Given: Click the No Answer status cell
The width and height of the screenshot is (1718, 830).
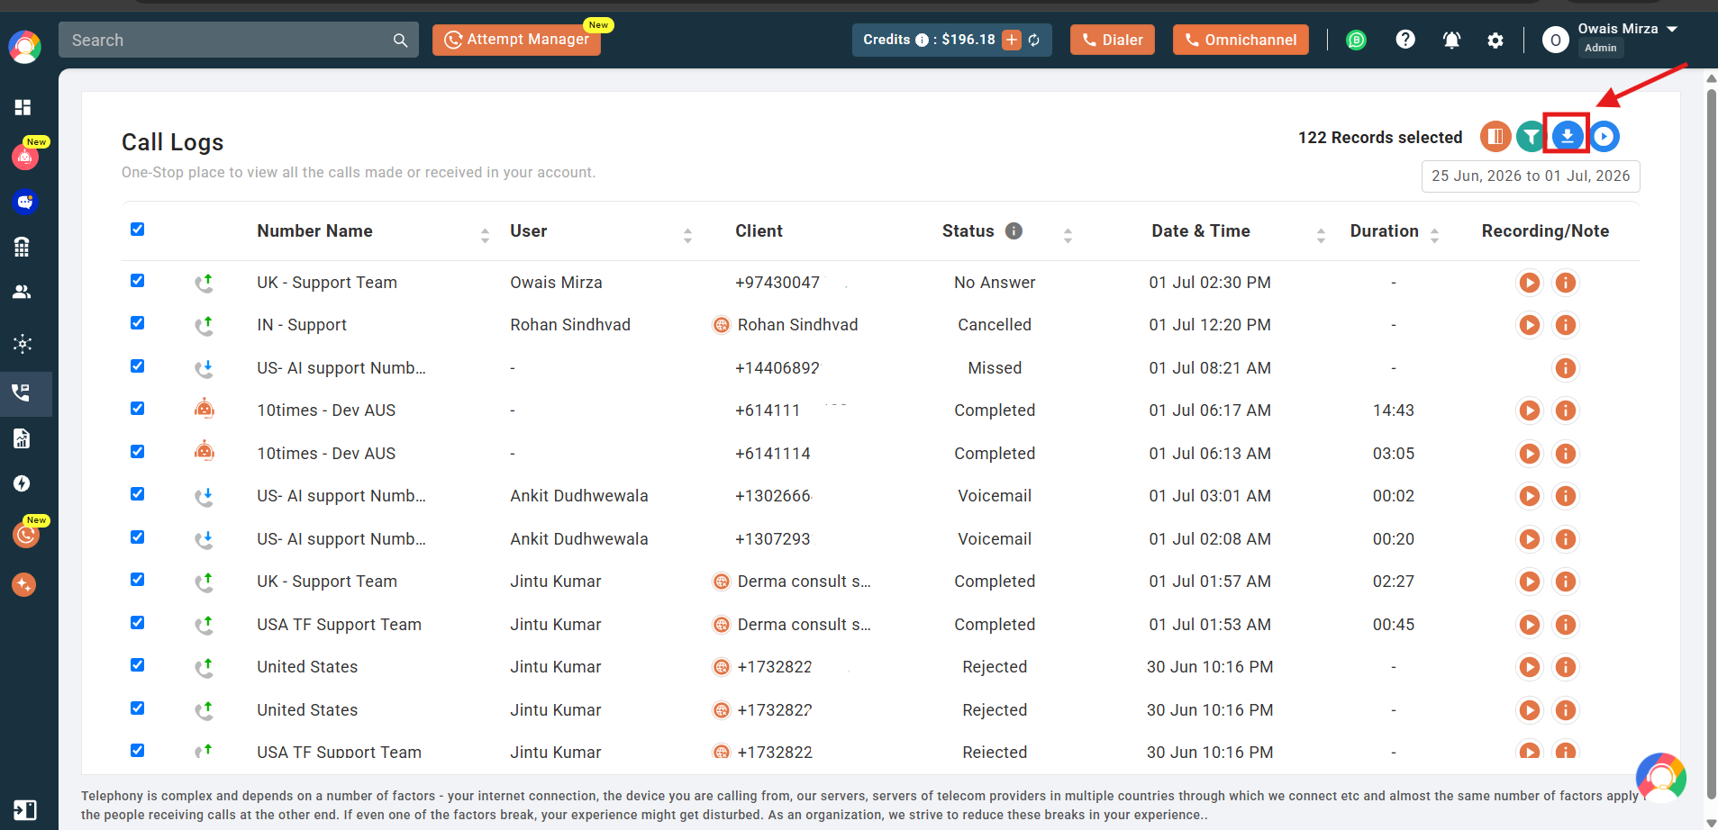Looking at the screenshot, I should click(995, 283).
